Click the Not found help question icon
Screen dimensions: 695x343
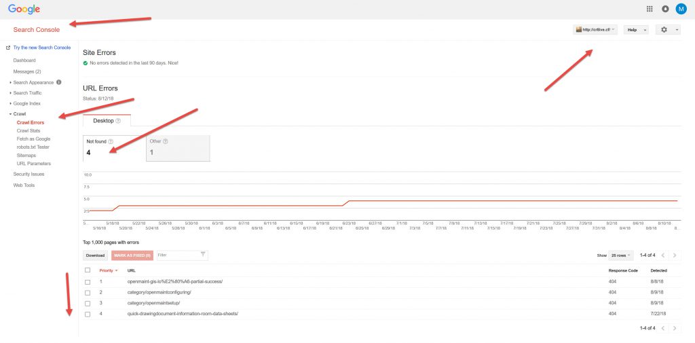(111, 141)
